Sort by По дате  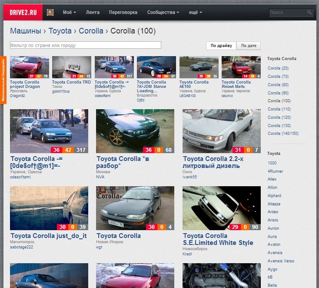tap(249, 46)
